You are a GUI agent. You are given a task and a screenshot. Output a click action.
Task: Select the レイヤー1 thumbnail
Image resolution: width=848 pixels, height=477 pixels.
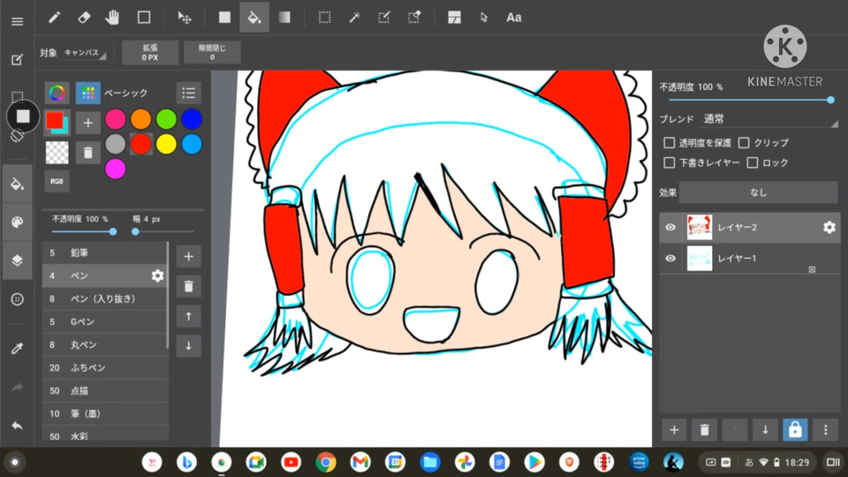tap(700, 259)
